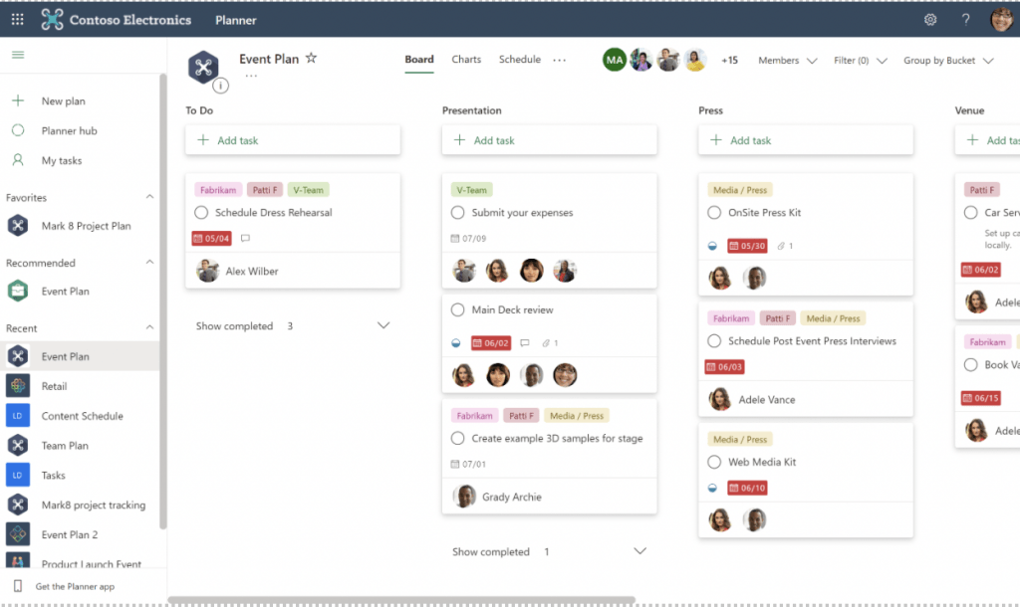1020x607 pixels.
Task: Click the Event Plan 2 icon
Action: (18, 534)
